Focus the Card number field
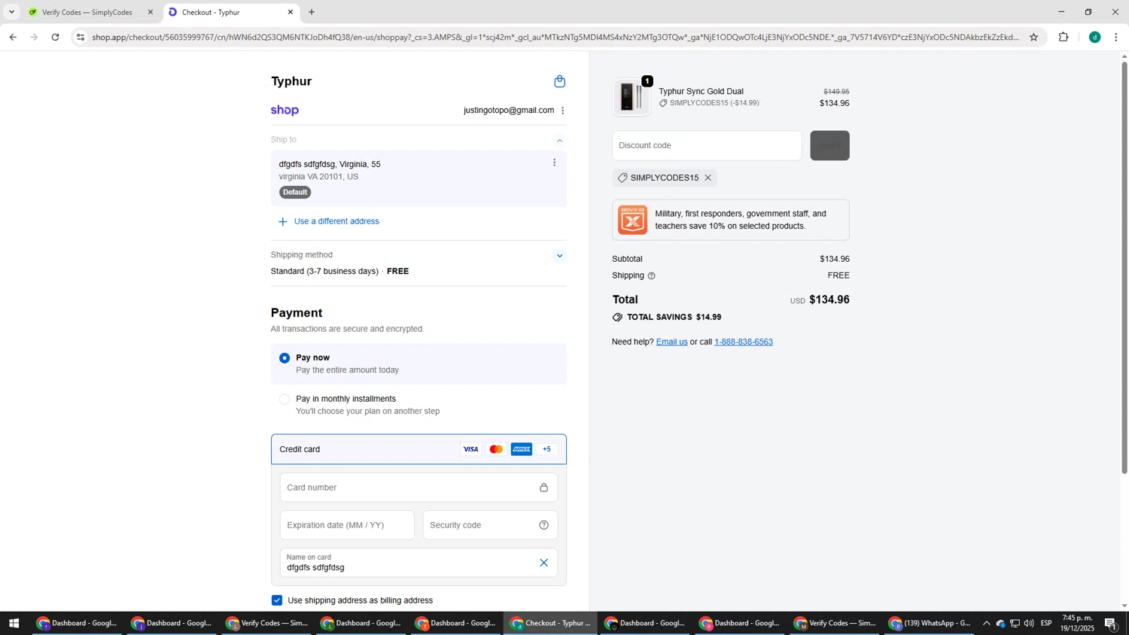The width and height of the screenshot is (1129, 635). click(x=418, y=488)
